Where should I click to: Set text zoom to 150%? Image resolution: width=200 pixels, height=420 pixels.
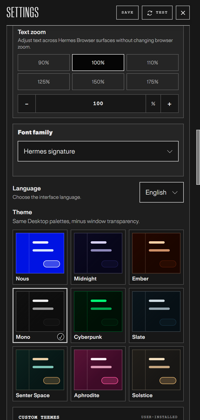pos(98,82)
